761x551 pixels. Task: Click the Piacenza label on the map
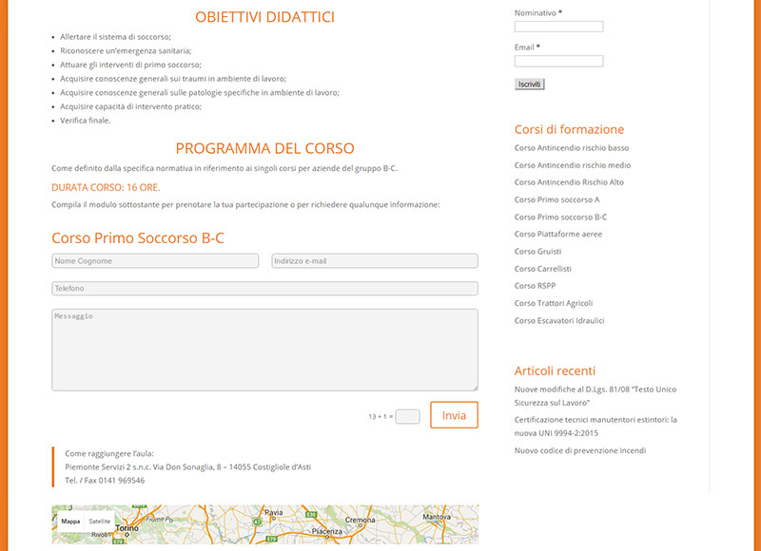click(x=327, y=531)
